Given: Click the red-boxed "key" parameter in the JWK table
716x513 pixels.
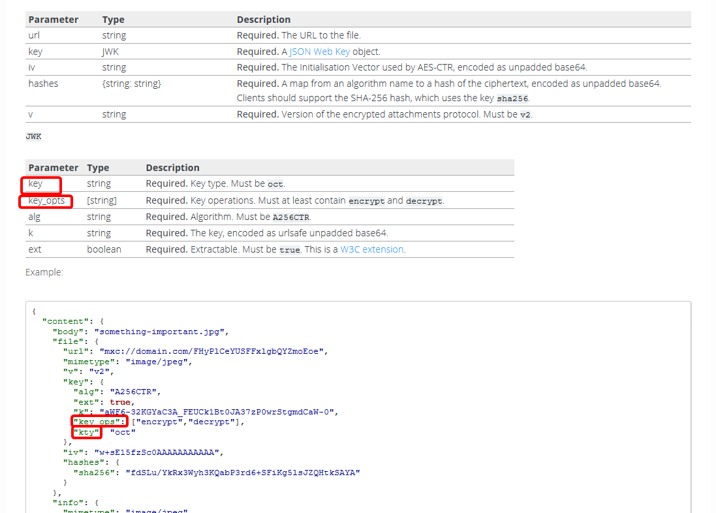Looking at the screenshot, I should pos(36,184).
